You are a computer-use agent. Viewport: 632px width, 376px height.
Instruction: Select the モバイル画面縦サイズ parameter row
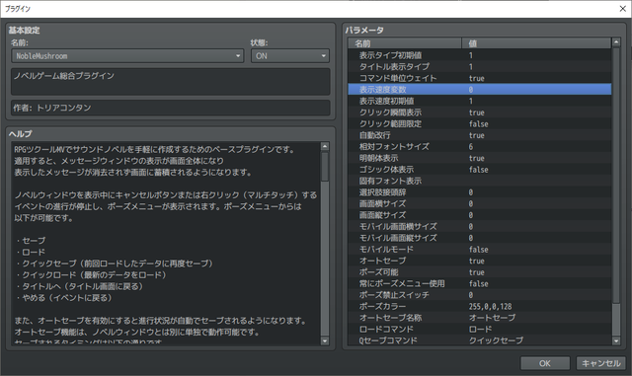480,238
